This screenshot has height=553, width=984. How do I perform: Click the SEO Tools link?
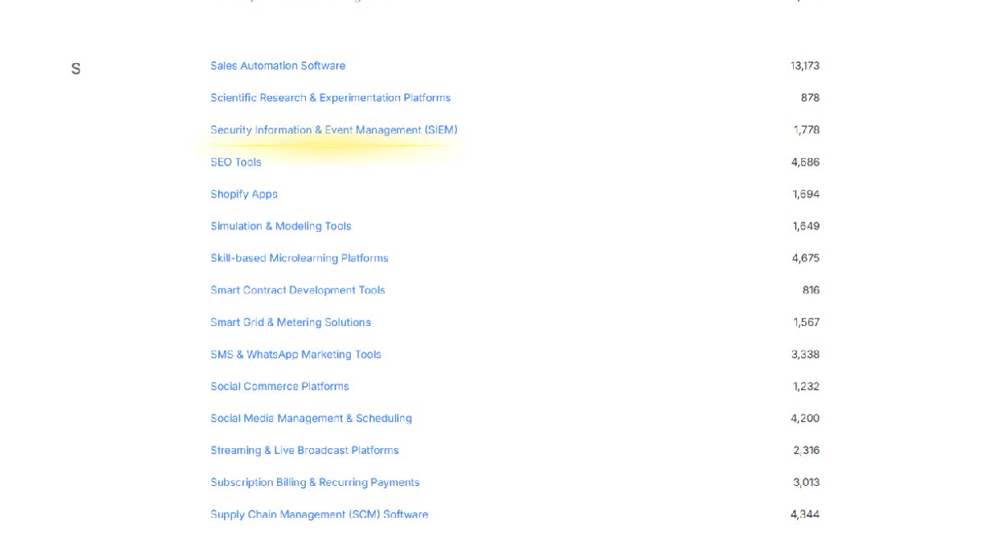tap(235, 162)
